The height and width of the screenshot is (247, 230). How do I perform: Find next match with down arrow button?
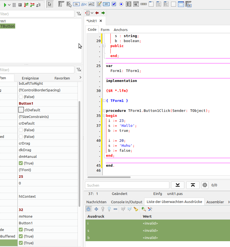click(x=178, y=185)
